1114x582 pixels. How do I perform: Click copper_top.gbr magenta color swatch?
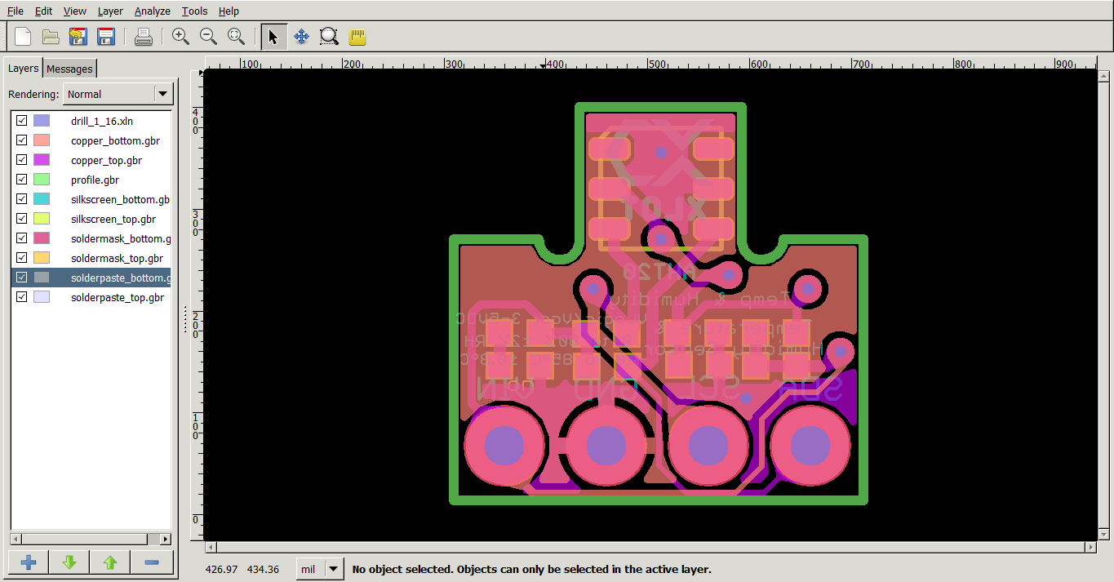(x=41, y=160)
